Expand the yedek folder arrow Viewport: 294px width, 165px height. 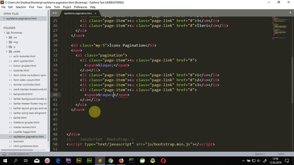click(x=7, y=51)
